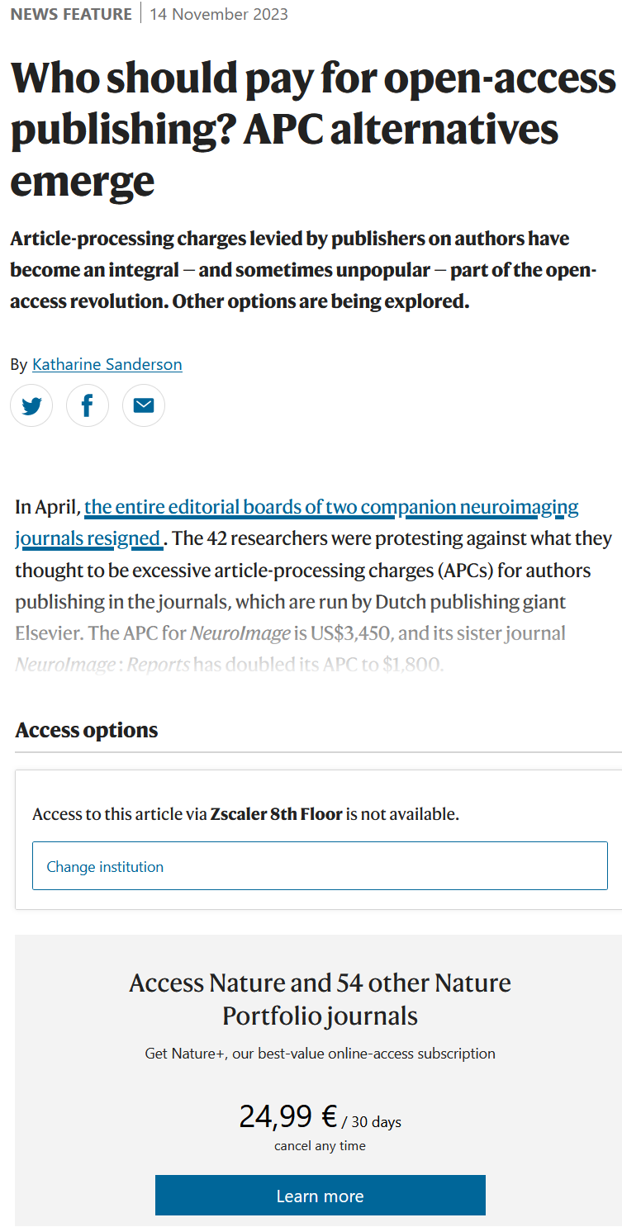Click the Get Nature+ subscription tagline
Image resolution: width=622 pixels, height=1227 pixels.
click(320, 1054)
